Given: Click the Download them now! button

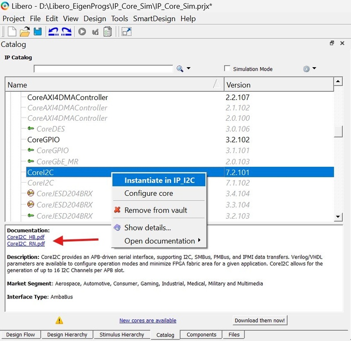Looking at the screenshot, I should (260, 320).
